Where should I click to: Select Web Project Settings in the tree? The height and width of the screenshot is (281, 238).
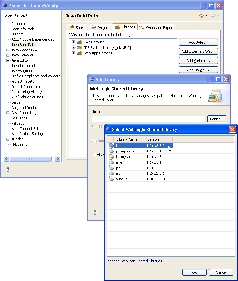point(28,134)
